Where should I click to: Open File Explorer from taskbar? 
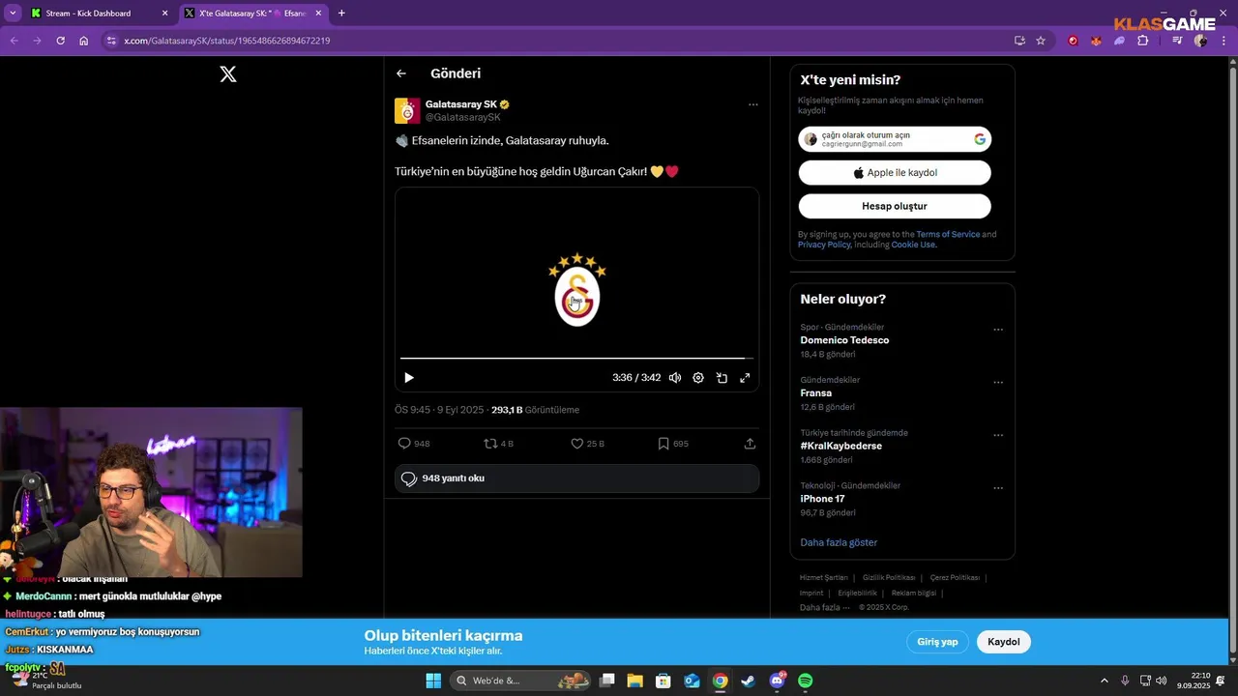(635, 681)
